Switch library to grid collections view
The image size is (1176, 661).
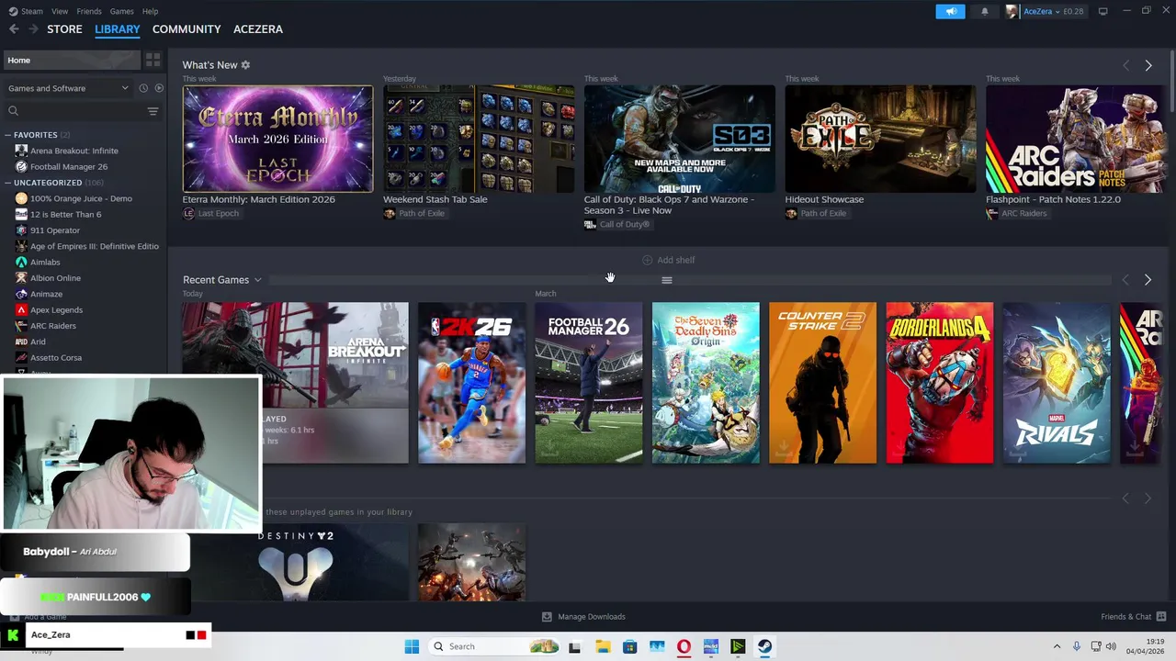point(153,60)
